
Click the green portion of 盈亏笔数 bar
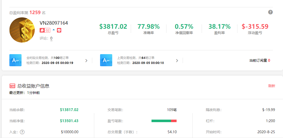[161, 121]
